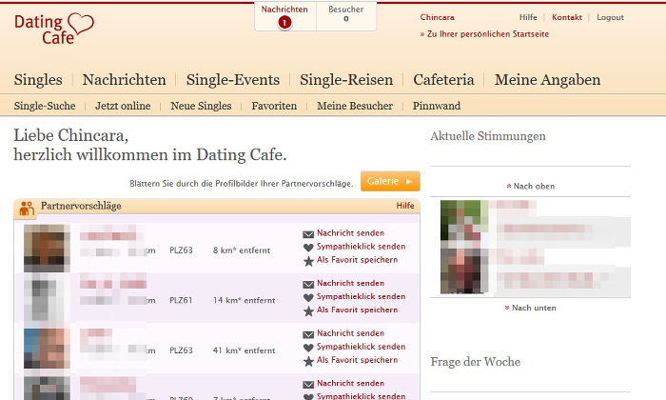Click the 'PLZ61' postcode text

pyautogui.click(x=181, y=301)
